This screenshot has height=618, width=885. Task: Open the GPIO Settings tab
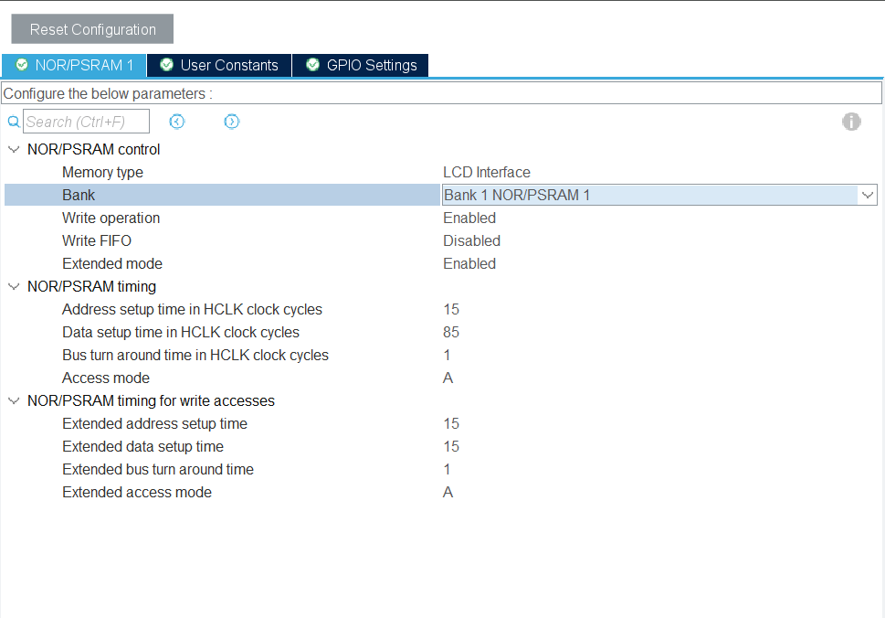[x=360, y=66]
